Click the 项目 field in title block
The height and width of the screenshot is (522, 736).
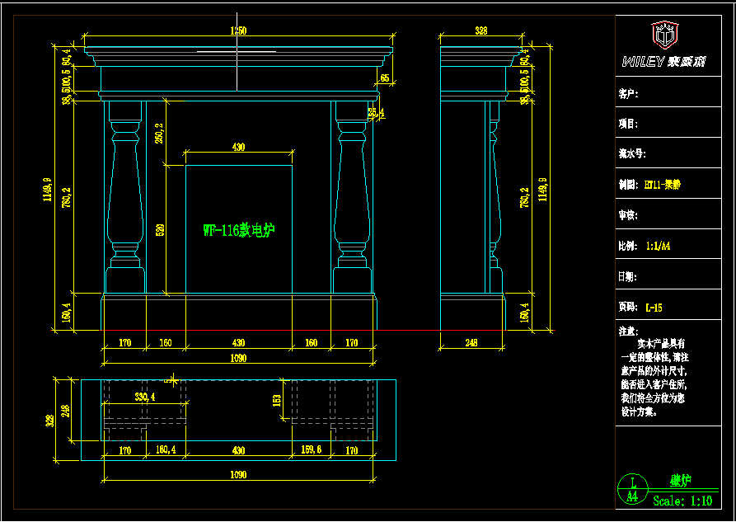click(x=676, y=124)
